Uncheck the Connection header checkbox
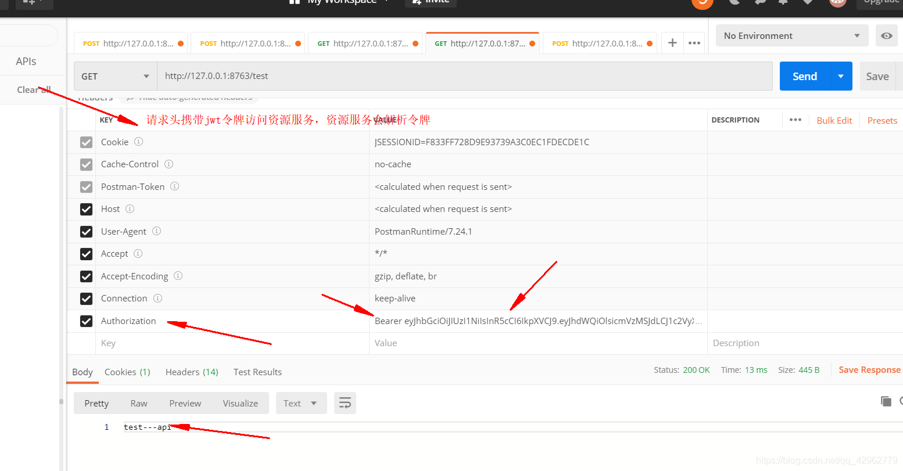The width and height of the screenshot is (903, 471). point(86,299)
